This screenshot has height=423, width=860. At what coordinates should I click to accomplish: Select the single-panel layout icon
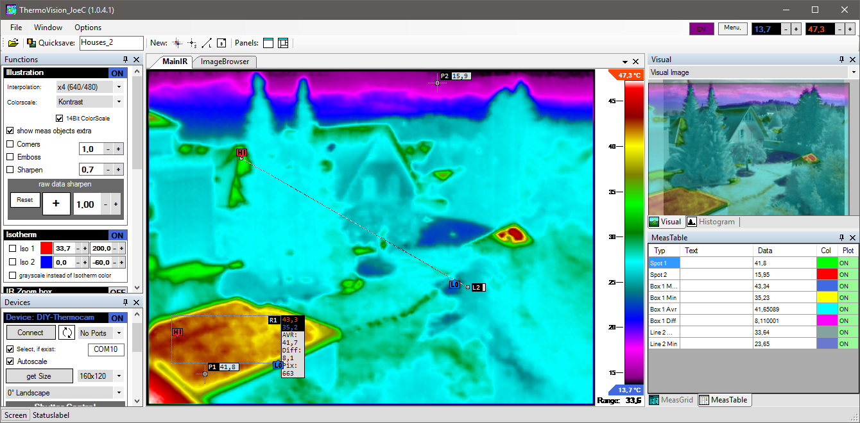pos(268,43)
